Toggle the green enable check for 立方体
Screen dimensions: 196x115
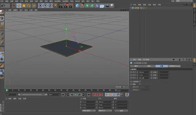click(x=144, y=8)
